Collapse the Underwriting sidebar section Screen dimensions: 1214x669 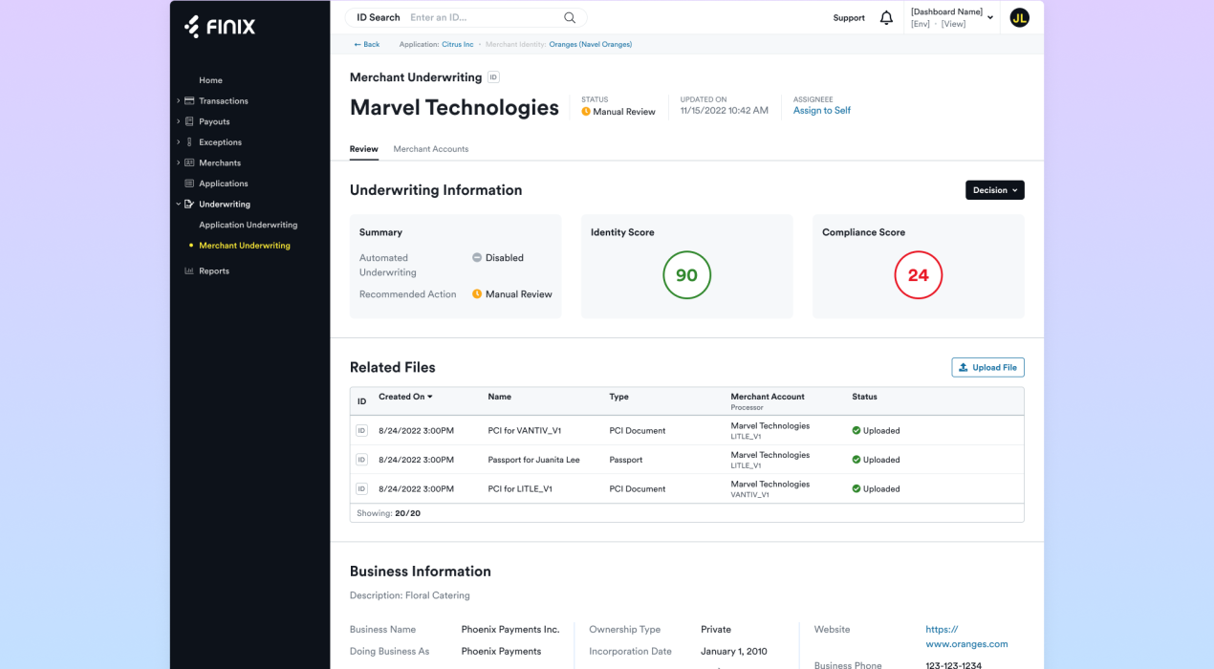pyautogui.click(x=179, y=205)
